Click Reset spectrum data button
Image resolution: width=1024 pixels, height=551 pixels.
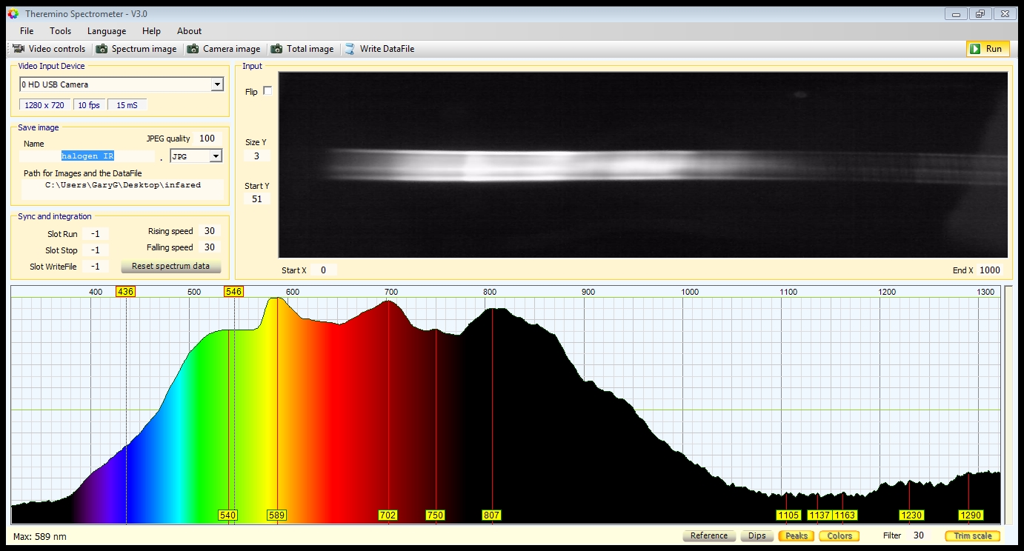click(x=170, y=266)
